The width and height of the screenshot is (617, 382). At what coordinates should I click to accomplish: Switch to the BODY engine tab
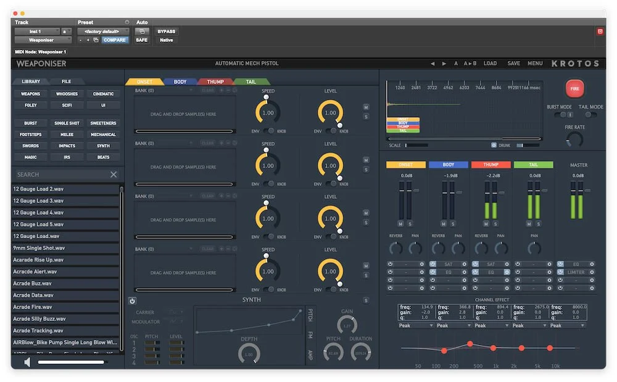pos(180,82)
